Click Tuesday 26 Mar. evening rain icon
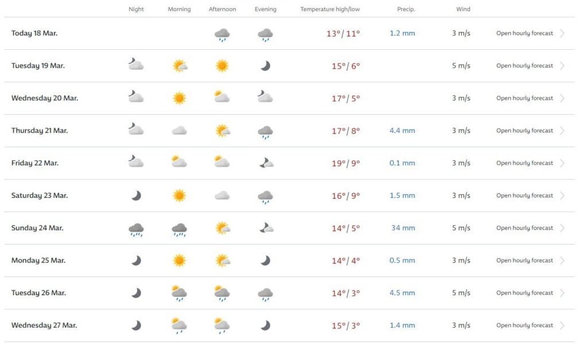 coord(265,294)
